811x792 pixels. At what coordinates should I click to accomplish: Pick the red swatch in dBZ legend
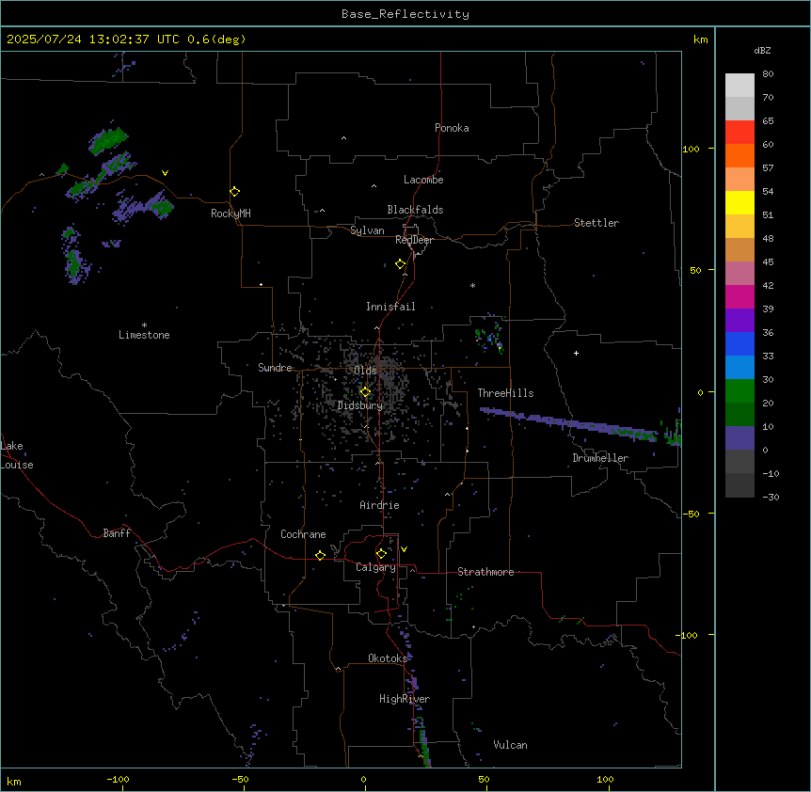[x=739, y=133]
